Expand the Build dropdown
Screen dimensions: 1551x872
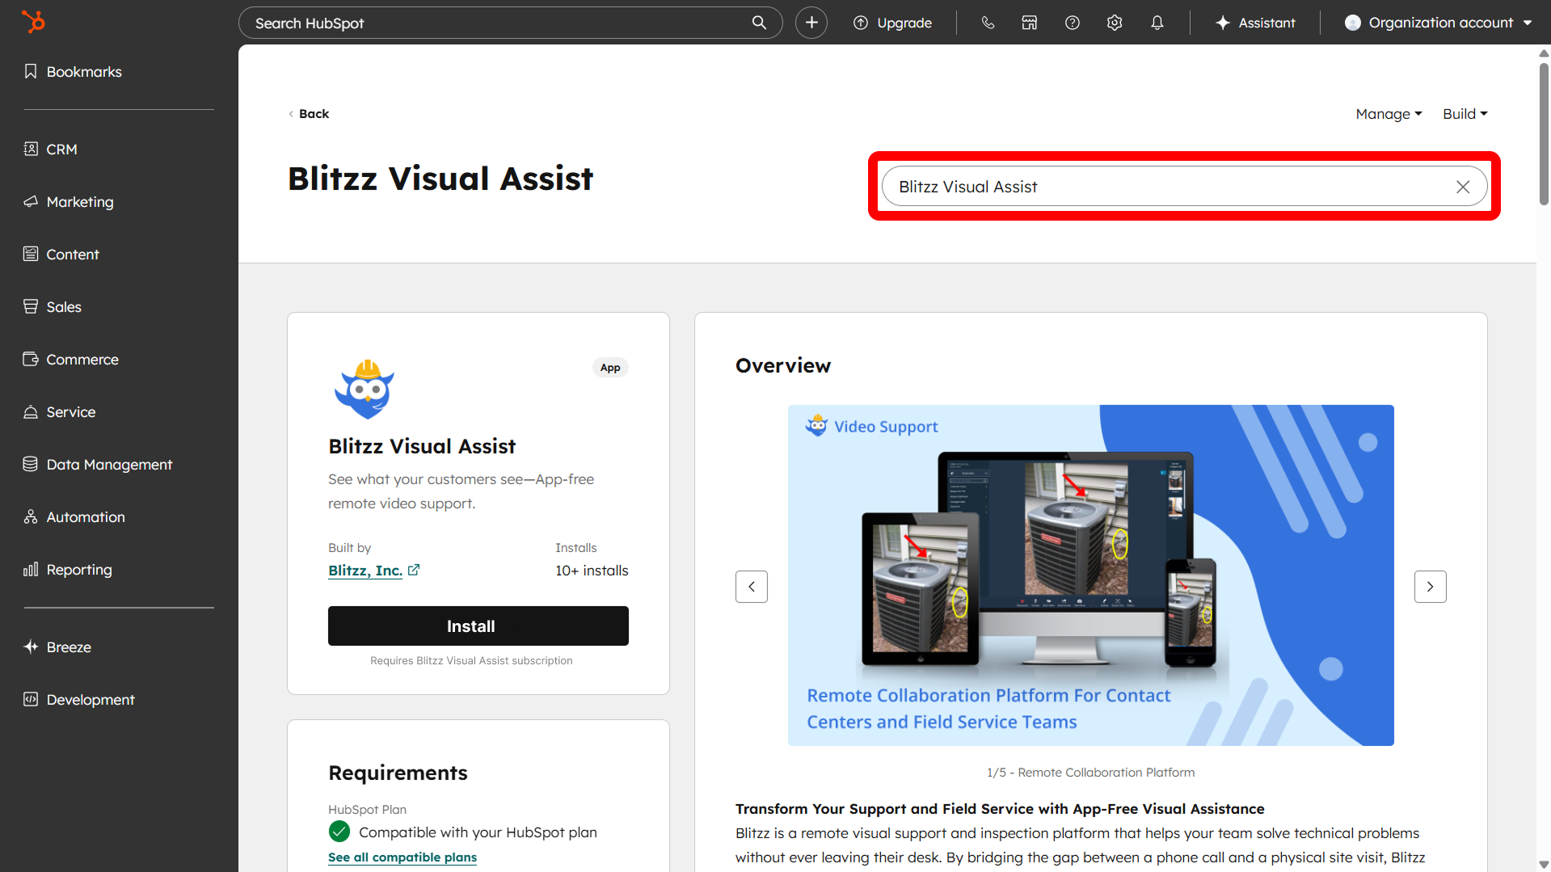point(1465,114)
